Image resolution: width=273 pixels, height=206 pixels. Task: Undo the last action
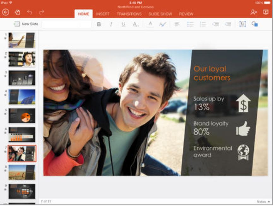click(x=30, y=12)
